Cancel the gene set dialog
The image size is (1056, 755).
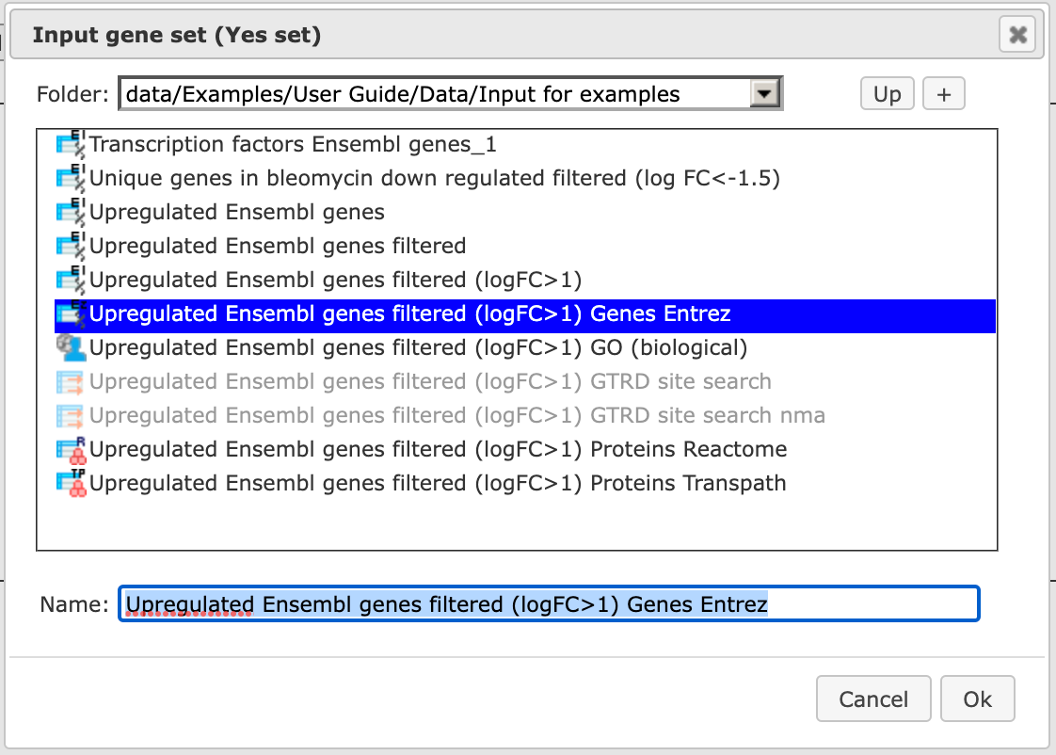coord(873,699)
